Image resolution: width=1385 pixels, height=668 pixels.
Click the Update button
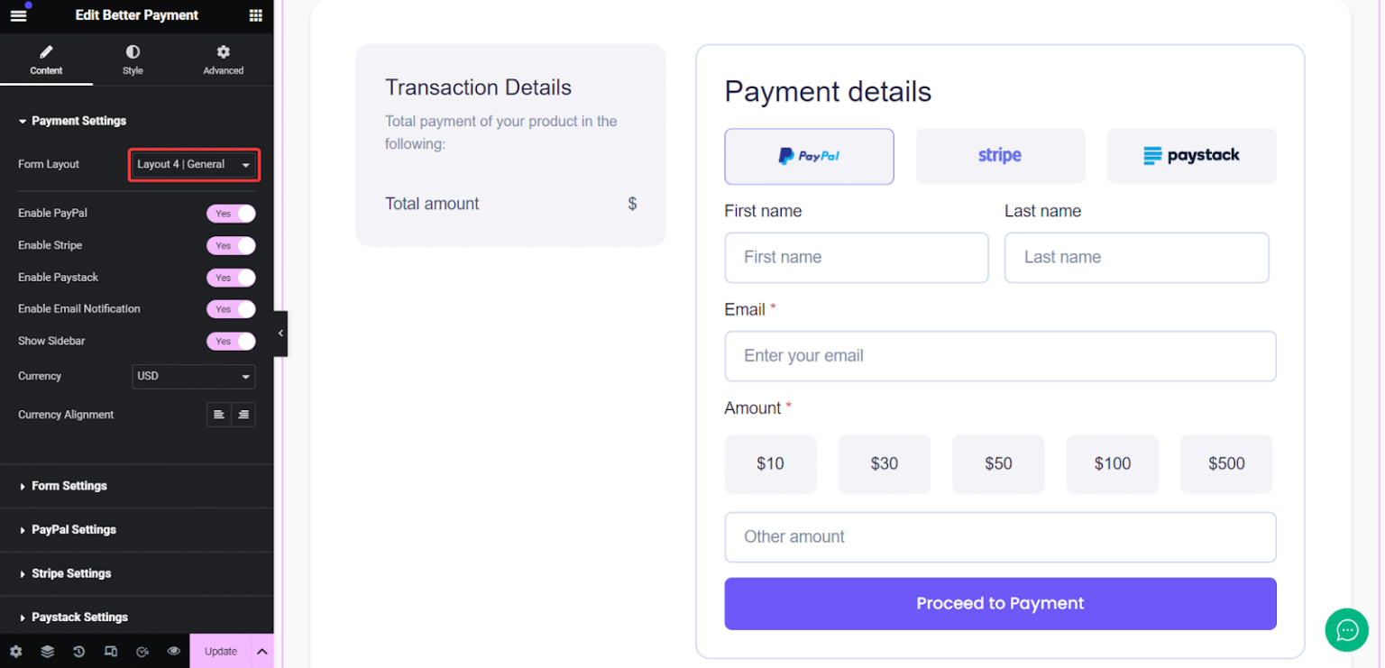220,651
